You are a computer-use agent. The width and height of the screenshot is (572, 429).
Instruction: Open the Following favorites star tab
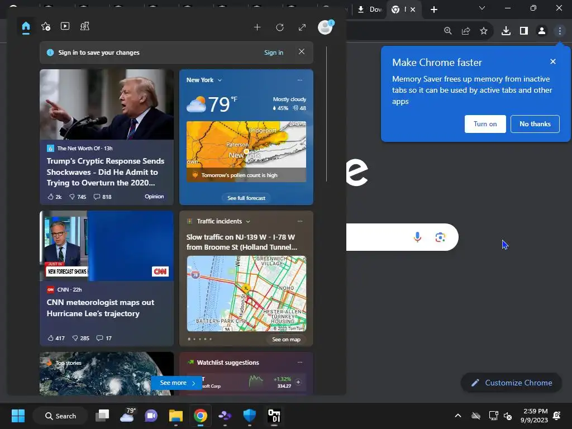(46, 26)
